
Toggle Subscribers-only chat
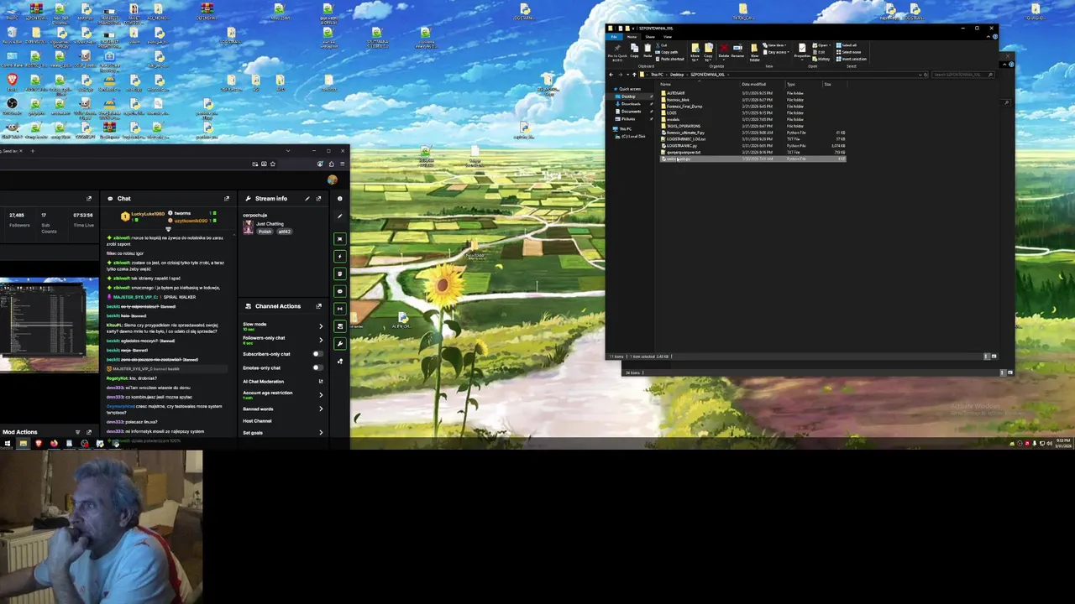click(x=317, y=354)
